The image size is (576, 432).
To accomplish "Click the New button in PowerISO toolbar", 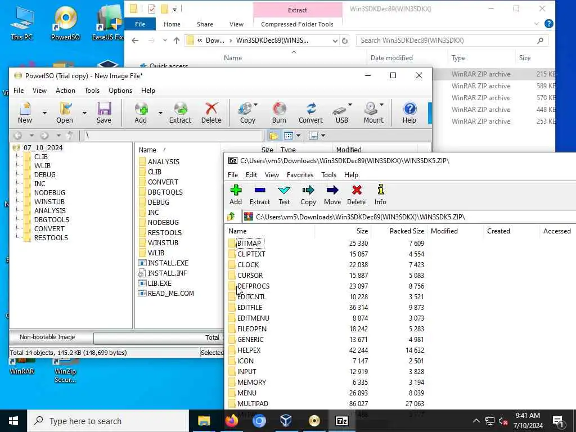I will pyautogui.click(x=25, y=112).
